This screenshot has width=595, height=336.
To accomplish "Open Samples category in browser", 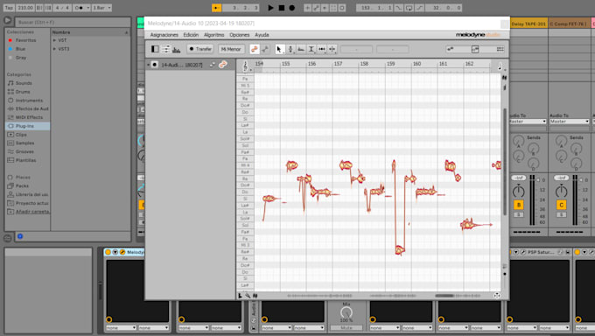I will [24, 143].
